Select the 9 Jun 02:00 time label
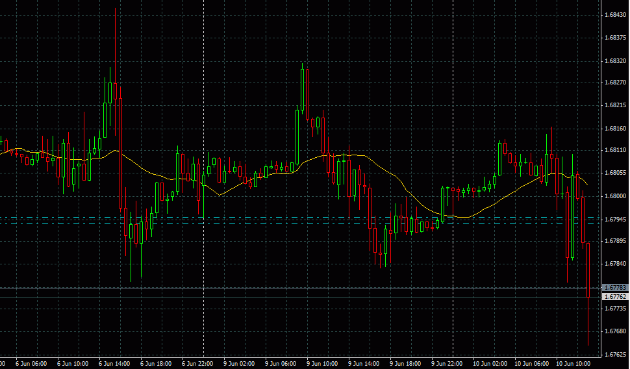The height and width of the screenshot is (369, 630). [x=239, y=364]
